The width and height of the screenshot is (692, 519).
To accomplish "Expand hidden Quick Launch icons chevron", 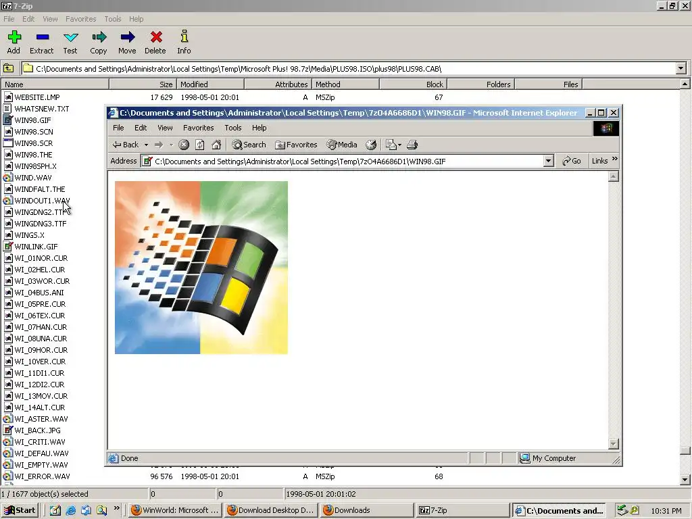I will (x=116, y=508).
